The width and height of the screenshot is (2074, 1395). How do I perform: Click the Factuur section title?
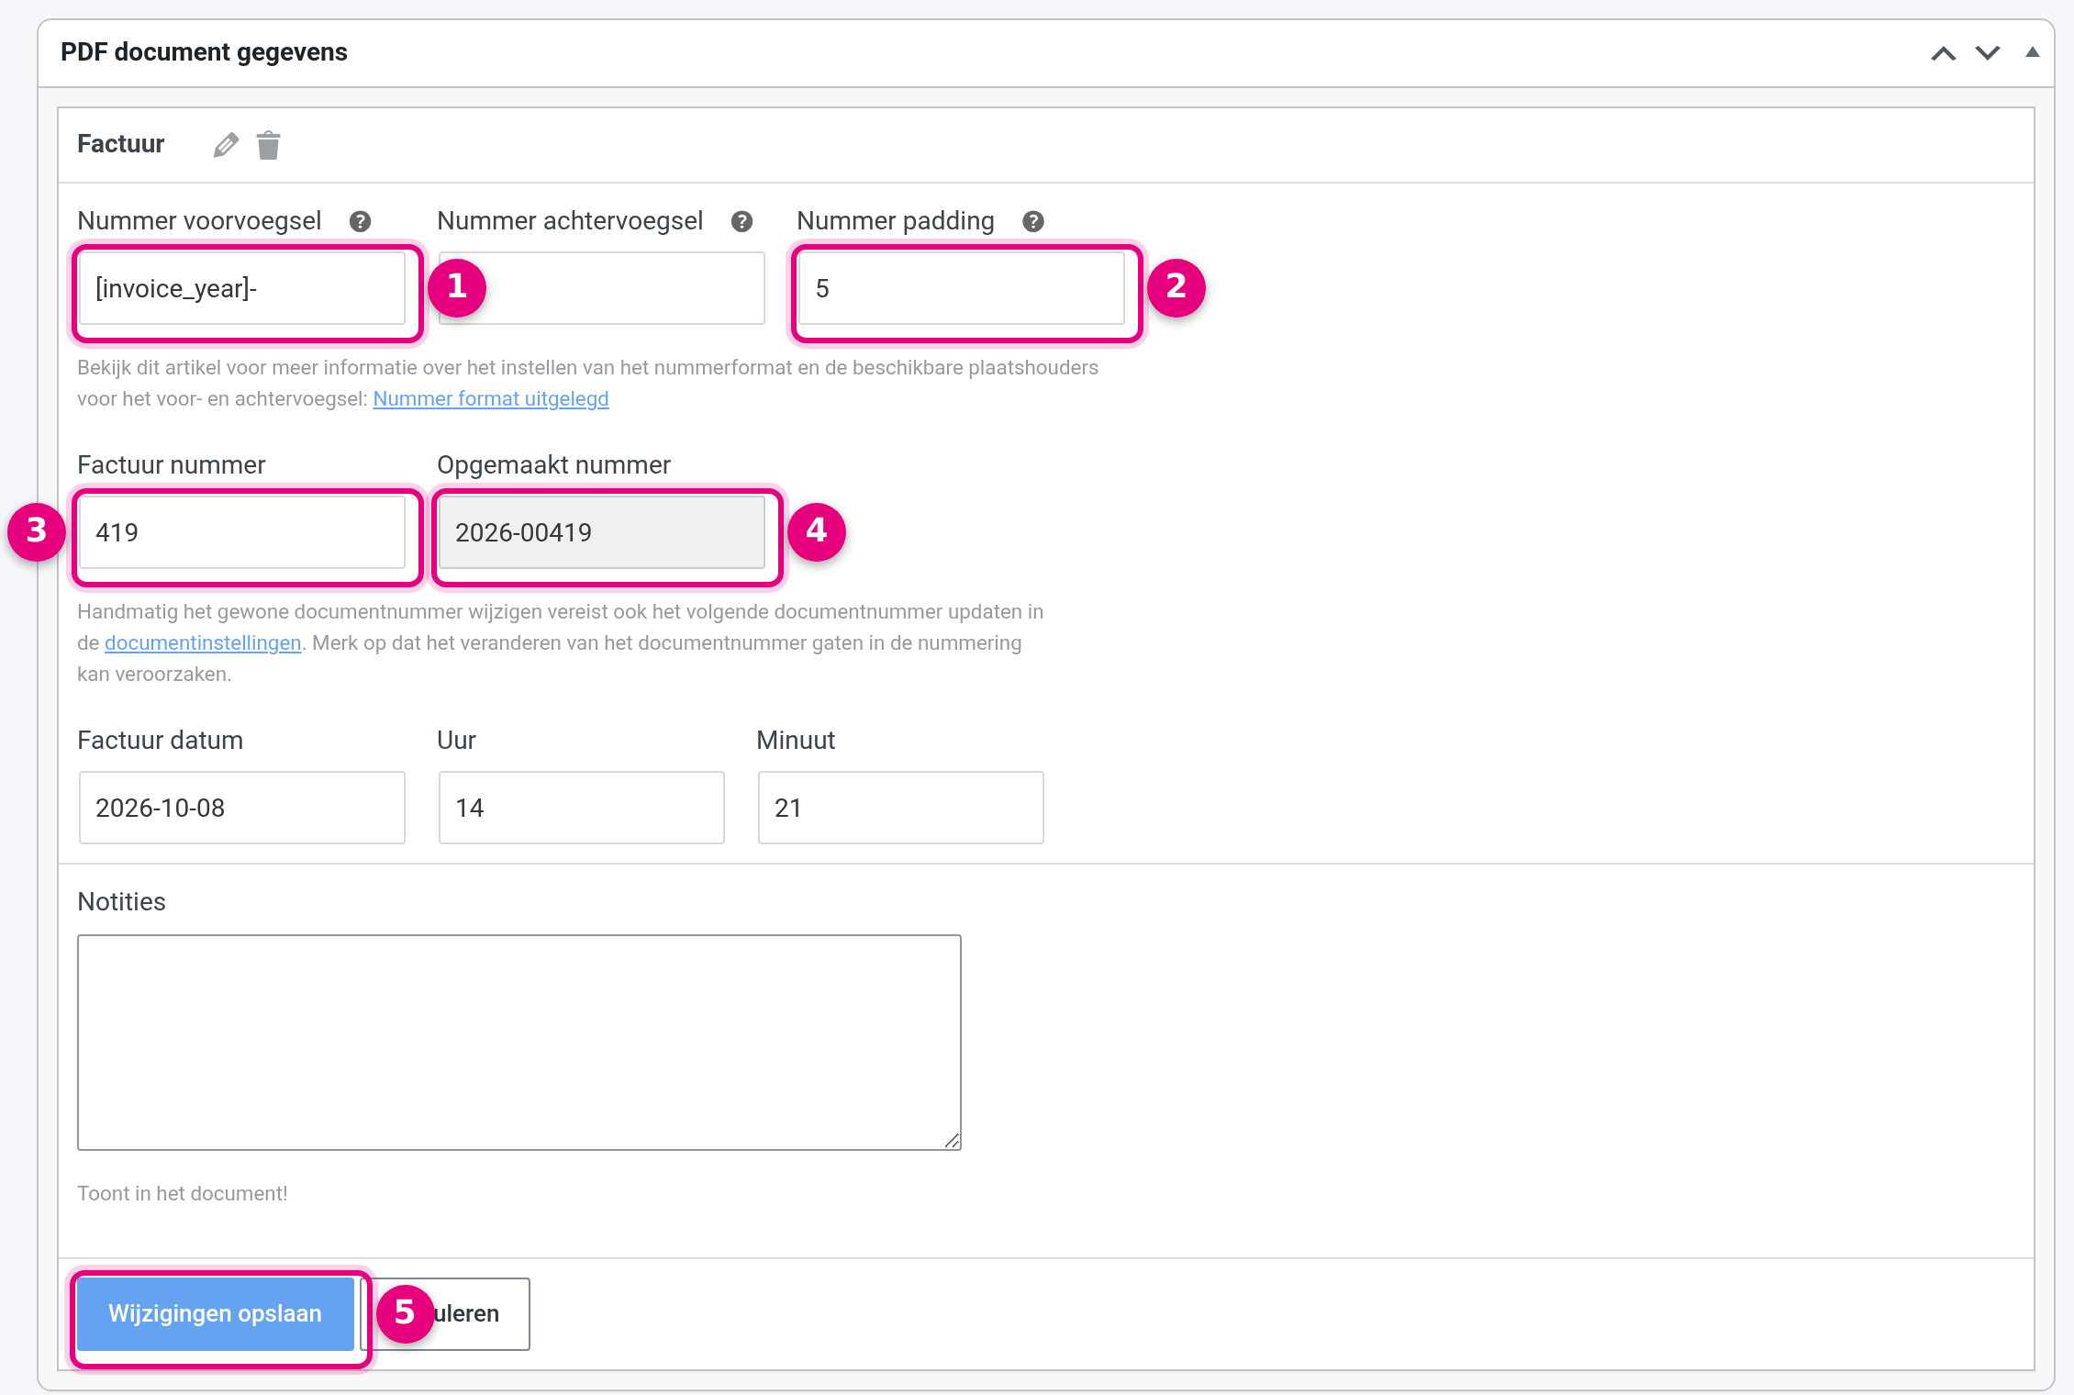120,144
